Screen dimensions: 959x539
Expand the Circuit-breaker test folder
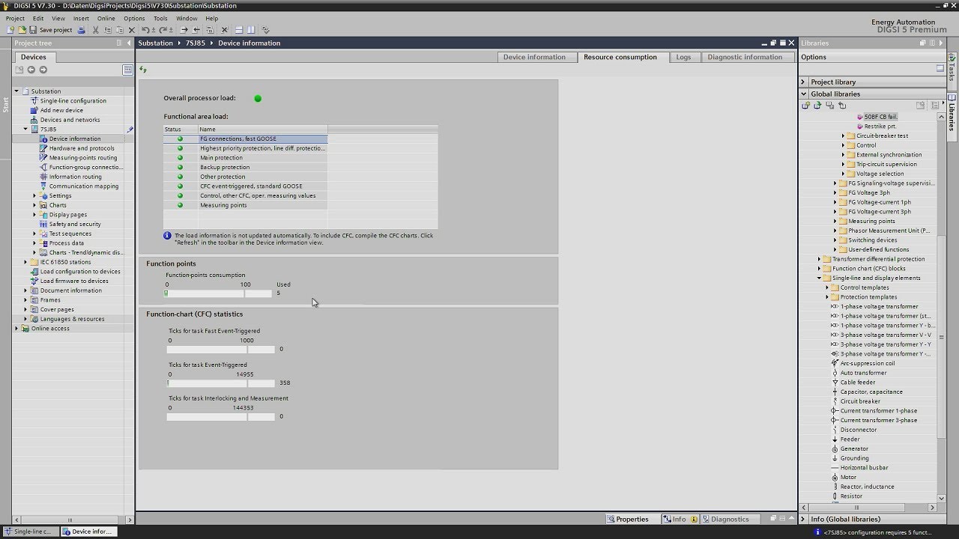843,136
